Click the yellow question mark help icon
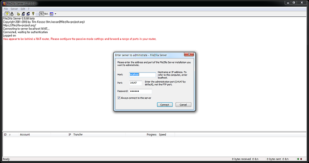The width and height of the screenshot is (309, 163). point(33,14)
